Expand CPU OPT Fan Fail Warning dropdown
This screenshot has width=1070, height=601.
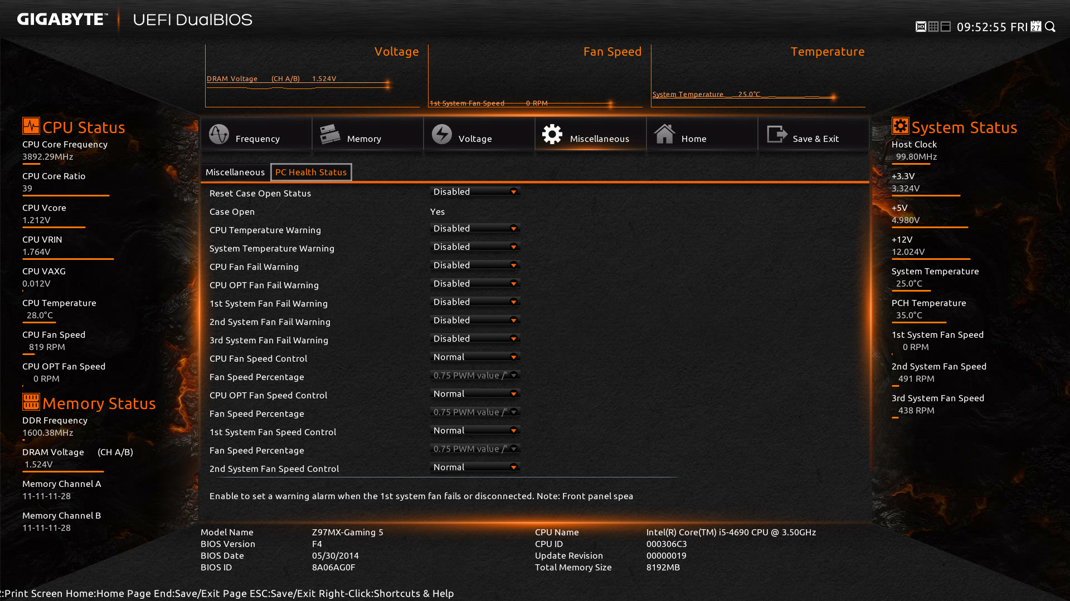click(475, 284)
